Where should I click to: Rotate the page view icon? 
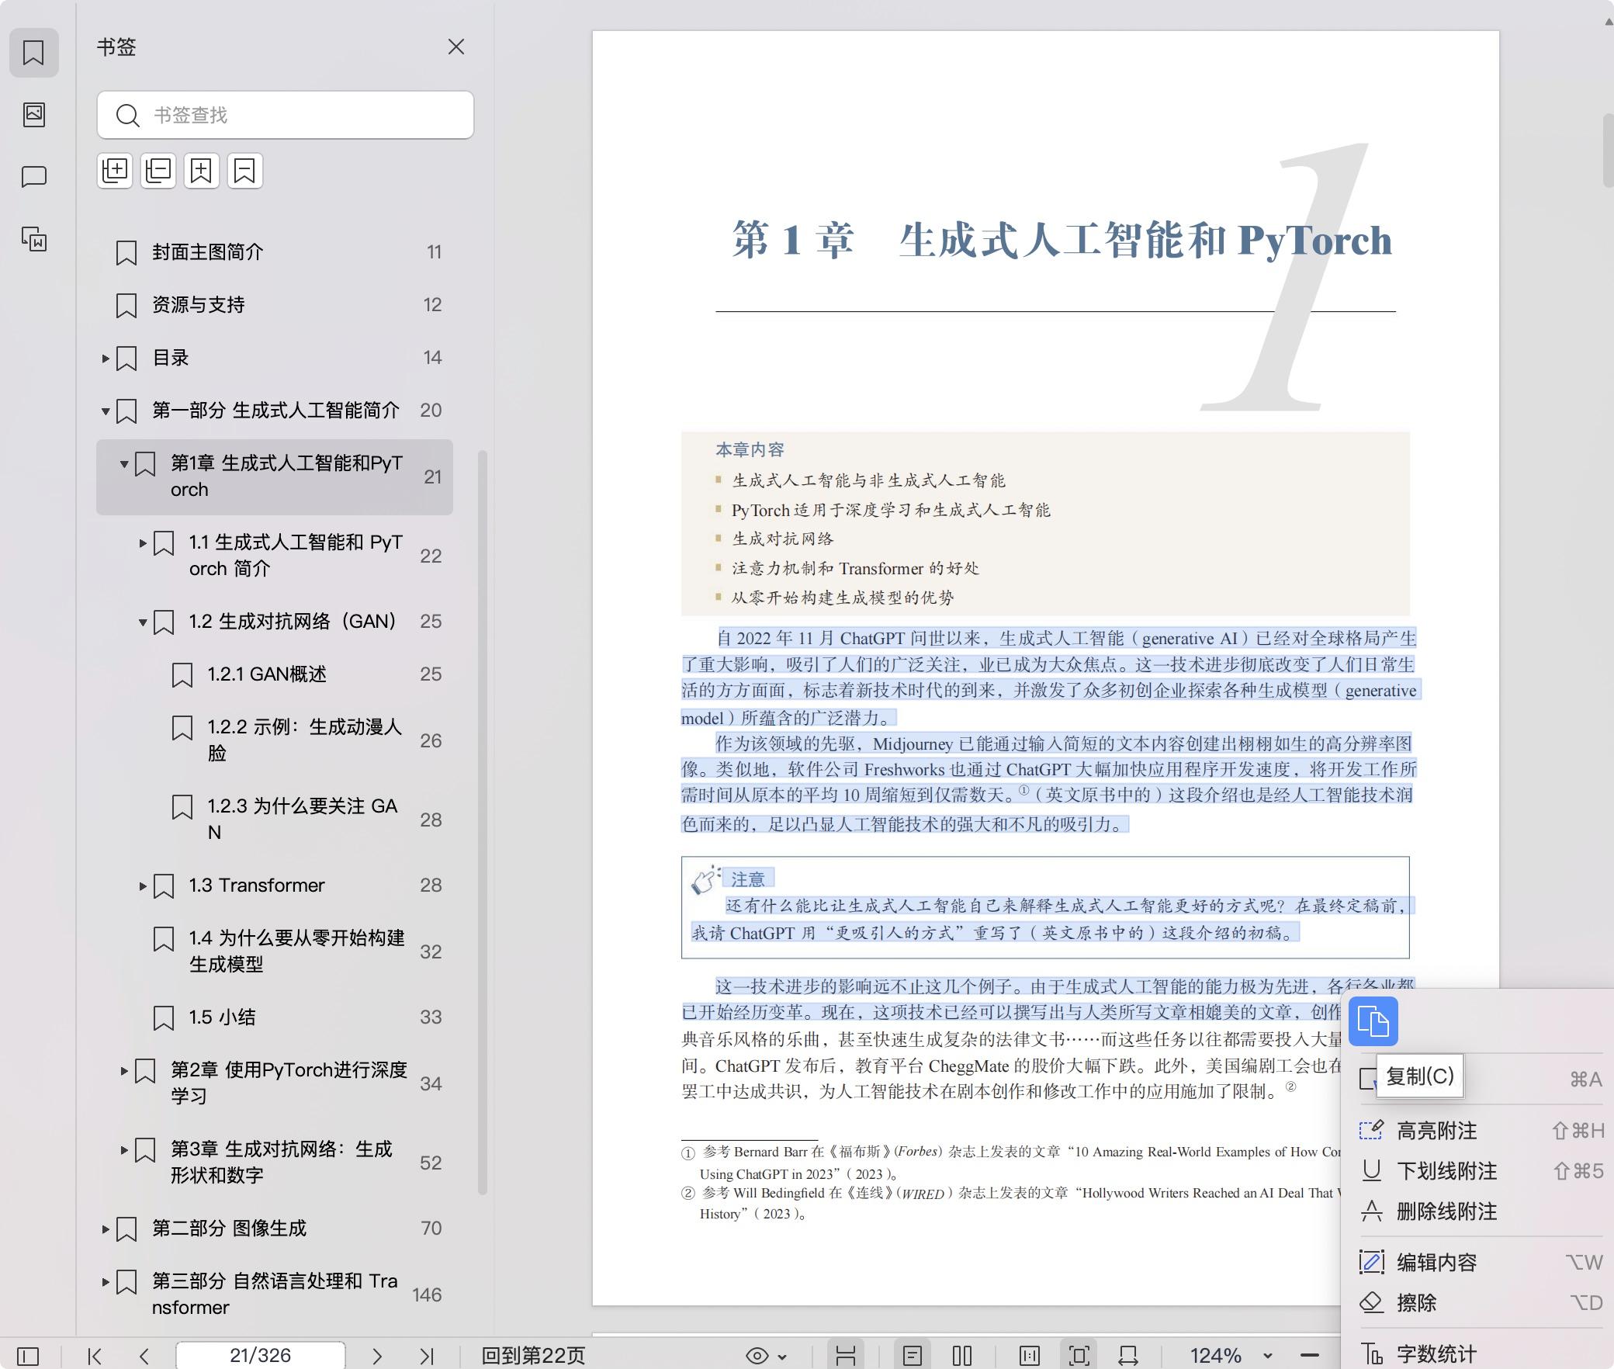(x=1128, y=1356)
